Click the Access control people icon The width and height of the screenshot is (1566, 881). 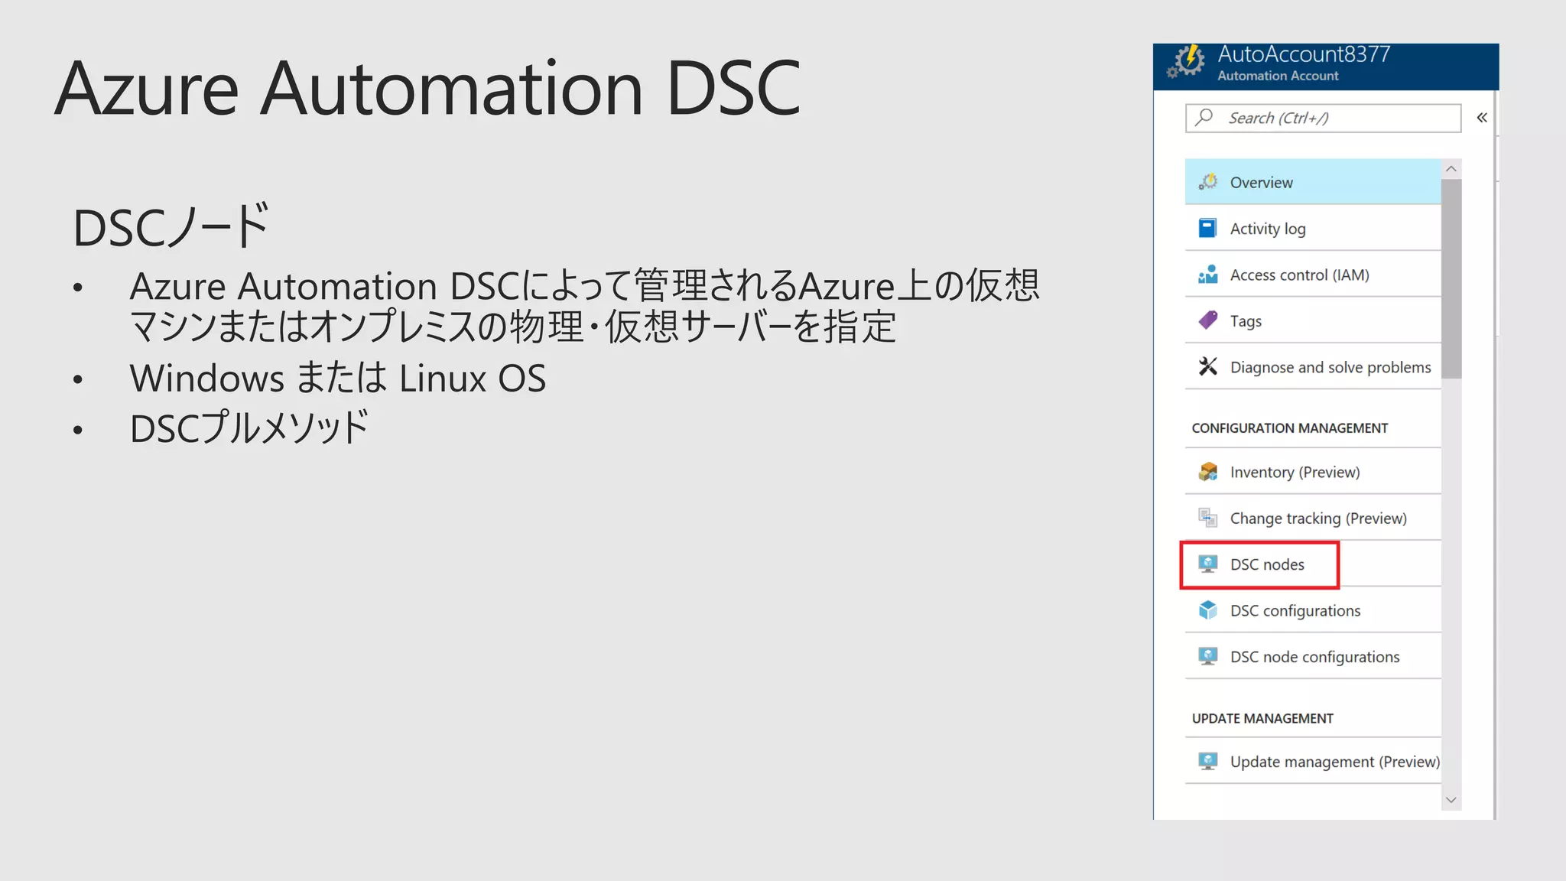point(1207,275)
